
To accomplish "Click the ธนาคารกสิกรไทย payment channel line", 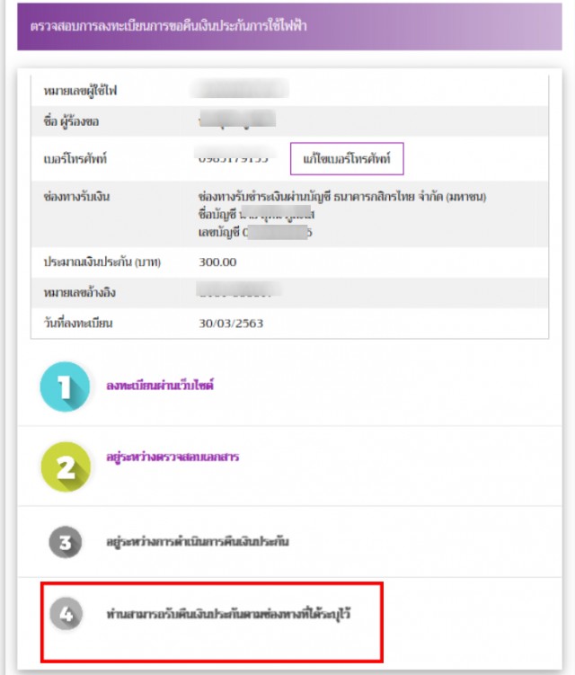I will click(342, 197).
